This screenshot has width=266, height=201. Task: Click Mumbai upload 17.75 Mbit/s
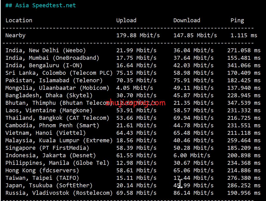136,58
